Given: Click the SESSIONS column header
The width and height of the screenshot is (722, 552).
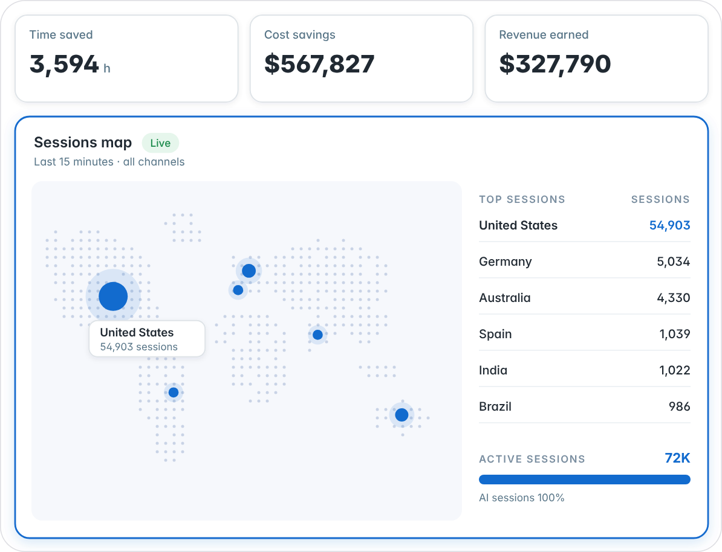Looking at the screenshot, I should point(660,199).
